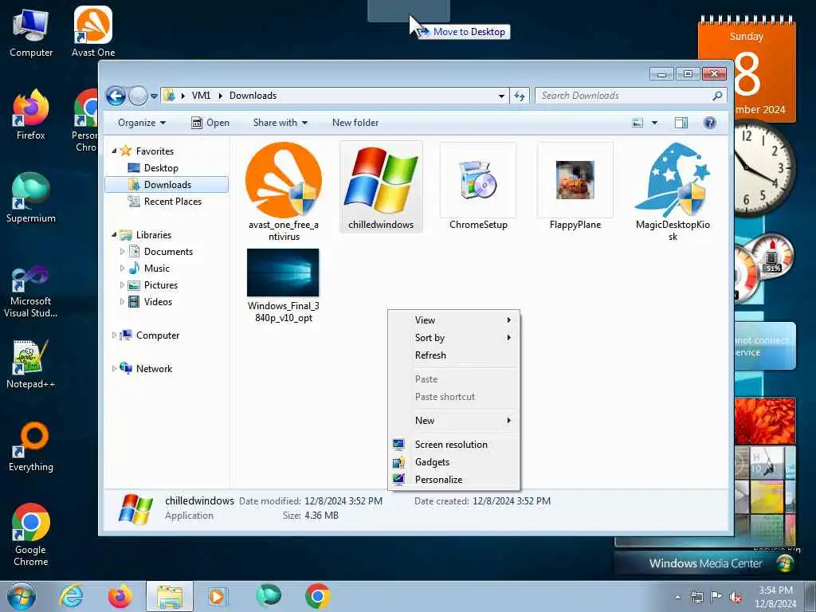Select the FlappyPlane file thumbnail
The image size is (816, 612).
575,186
